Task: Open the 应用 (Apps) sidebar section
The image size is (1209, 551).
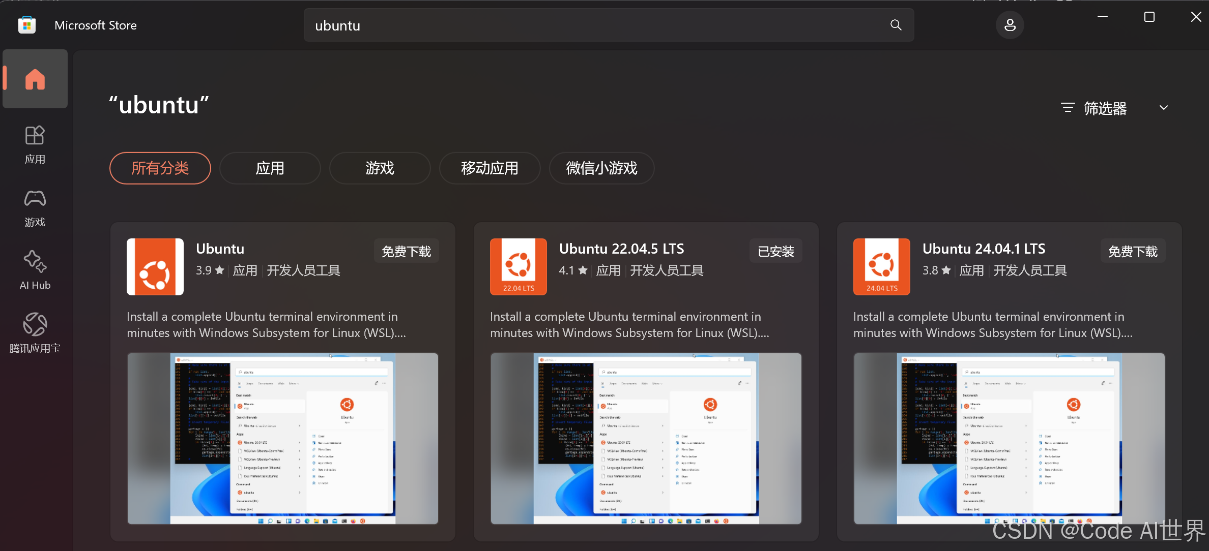Action: pyautogui.click(x=35, y=144)
